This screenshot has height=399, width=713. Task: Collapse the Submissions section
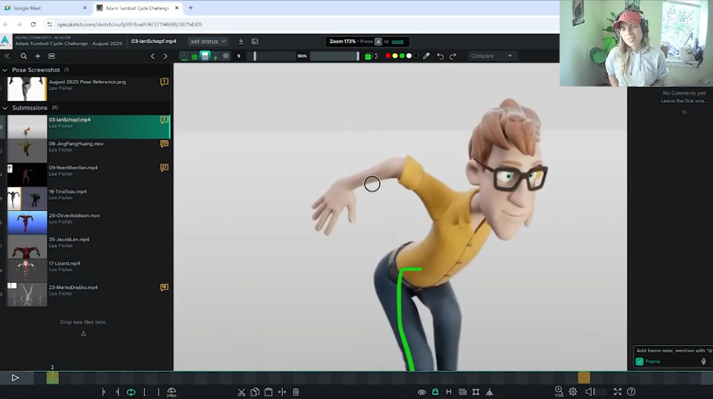click(5, 108)
